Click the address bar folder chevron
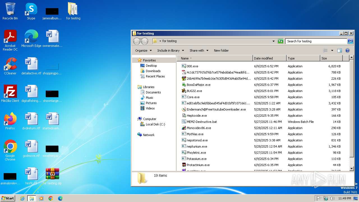359x202 pixels. tap(160, 41)
